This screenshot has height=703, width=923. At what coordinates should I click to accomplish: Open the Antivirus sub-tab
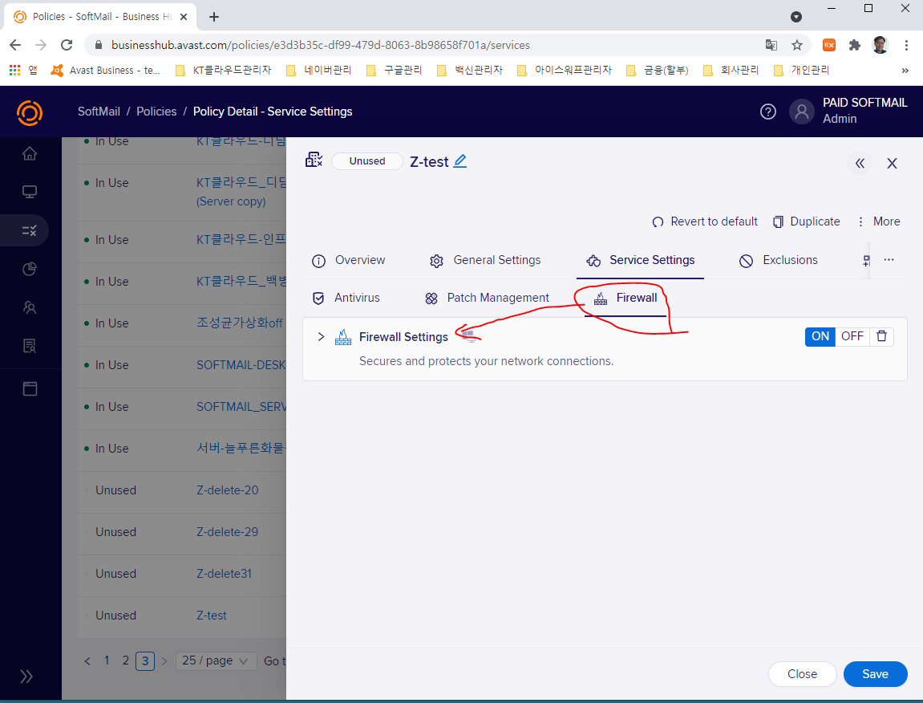(x=346, y=299)
